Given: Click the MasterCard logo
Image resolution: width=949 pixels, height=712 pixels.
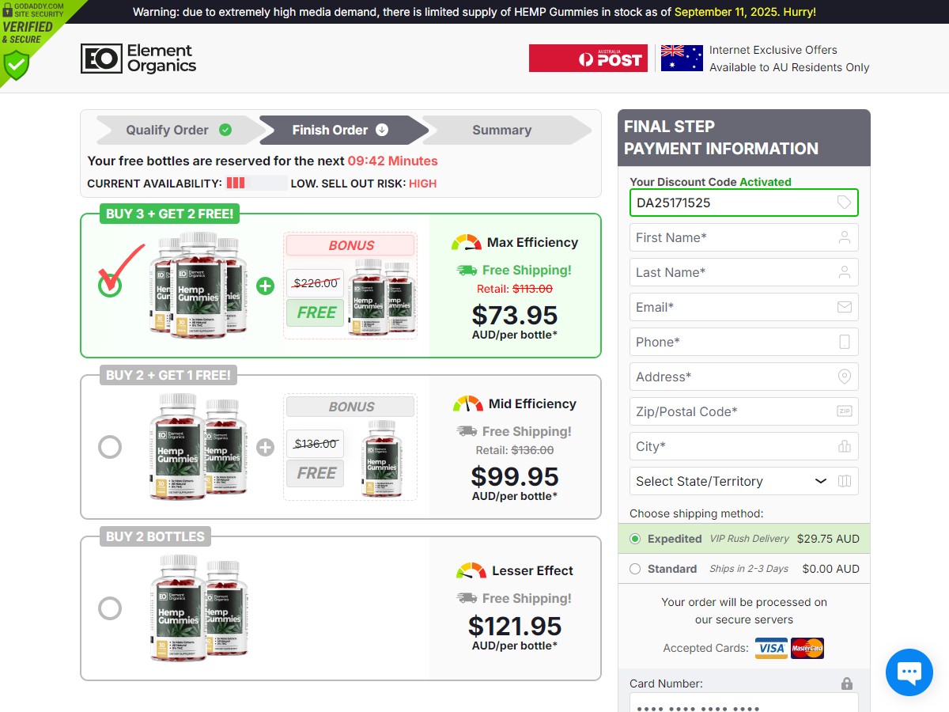Looking at the screenshot, I should click(x=807, y=648).
